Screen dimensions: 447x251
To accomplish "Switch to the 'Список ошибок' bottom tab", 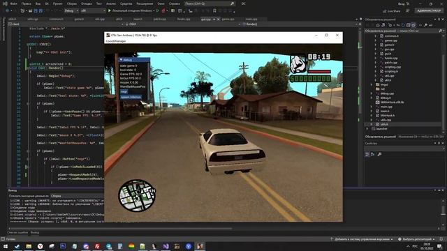I will click(x=17, y=233).
